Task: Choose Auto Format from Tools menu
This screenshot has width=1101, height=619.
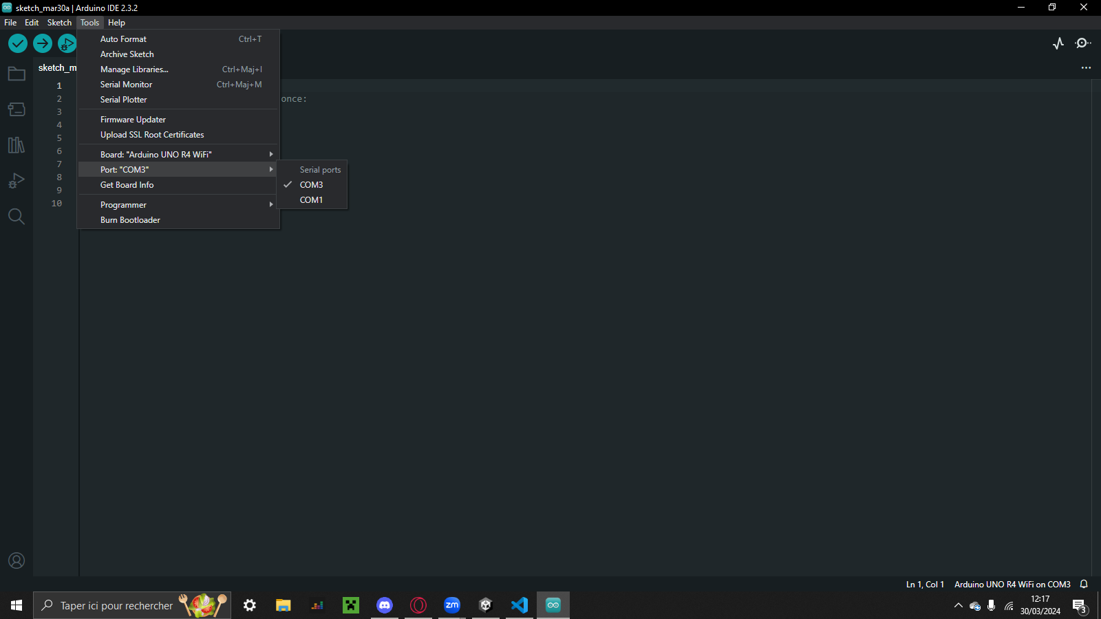Action: [179, 39]
